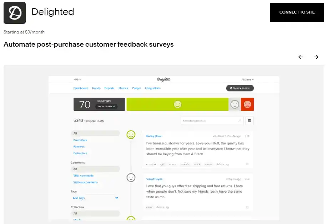This screenshot has height=224, width=327.
Task: Filter responses by Promoters
Action: tap(80, 140)
